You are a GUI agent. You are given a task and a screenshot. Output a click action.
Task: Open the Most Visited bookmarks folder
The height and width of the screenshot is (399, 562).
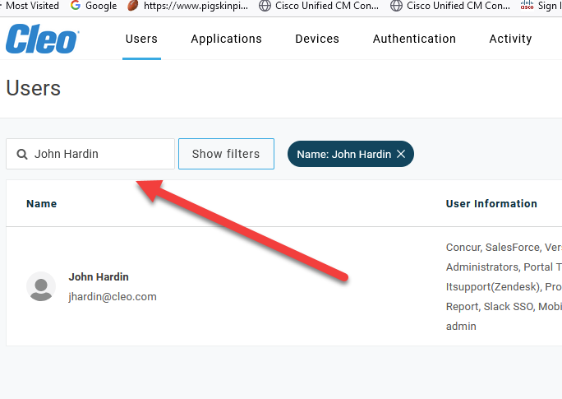coord(31,6)
